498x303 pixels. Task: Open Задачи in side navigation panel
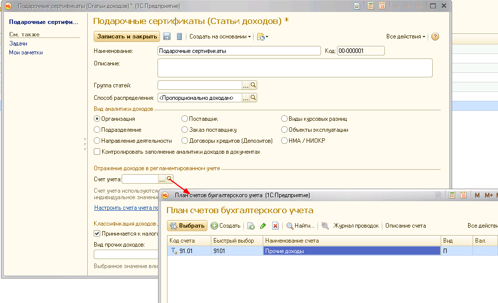click(x=18, y=43)
